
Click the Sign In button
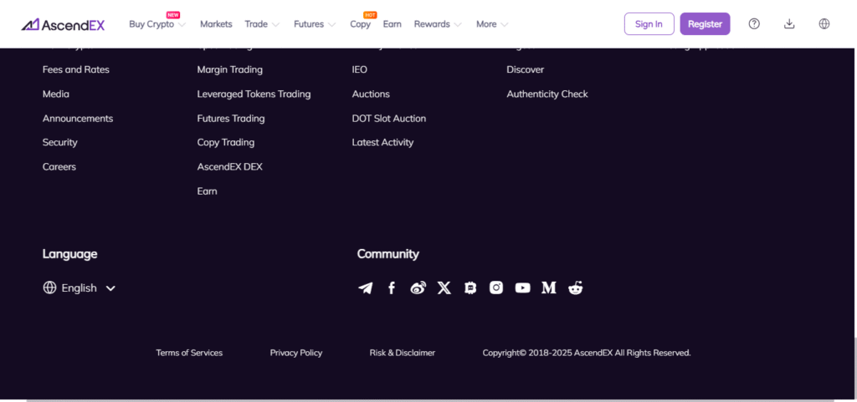pos(649,24)
